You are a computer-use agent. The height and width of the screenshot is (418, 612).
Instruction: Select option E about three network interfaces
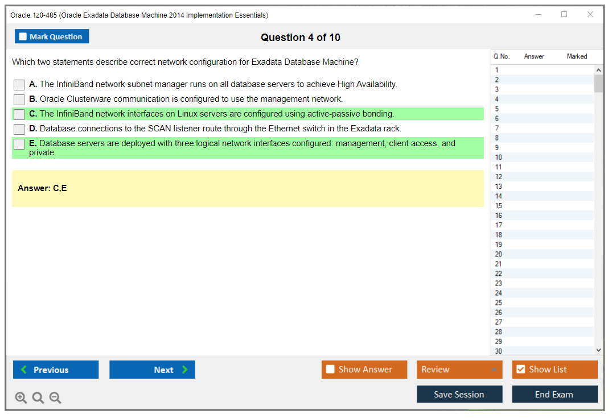click(19, 144)
